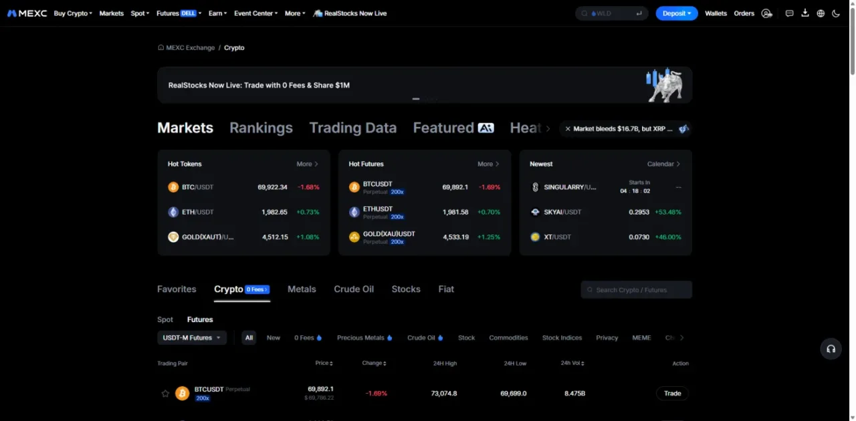This screenshot has height=421, width=856.
Task: Click the Ethereum icon in Hot Tokens
Action: coord(173,212)
